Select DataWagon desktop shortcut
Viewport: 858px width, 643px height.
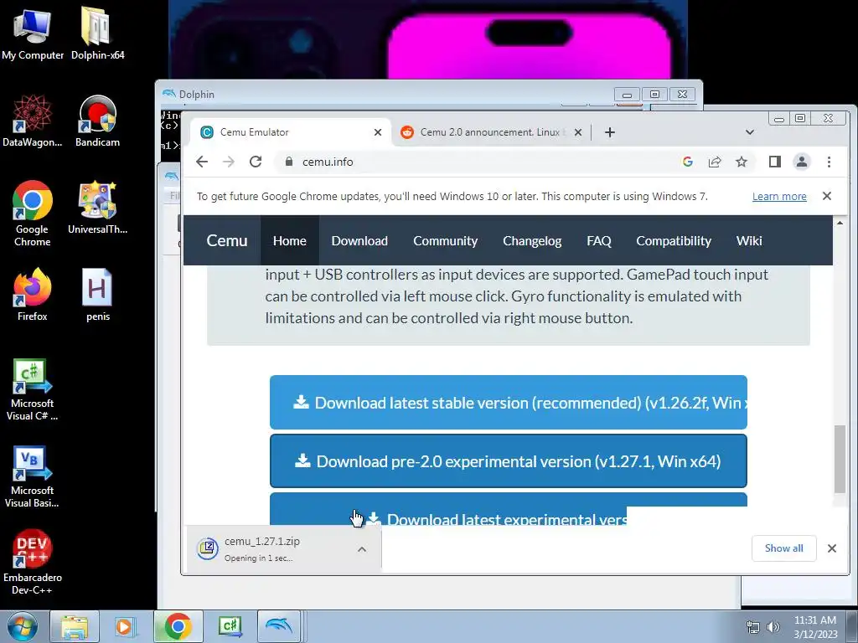coord(33,121)
